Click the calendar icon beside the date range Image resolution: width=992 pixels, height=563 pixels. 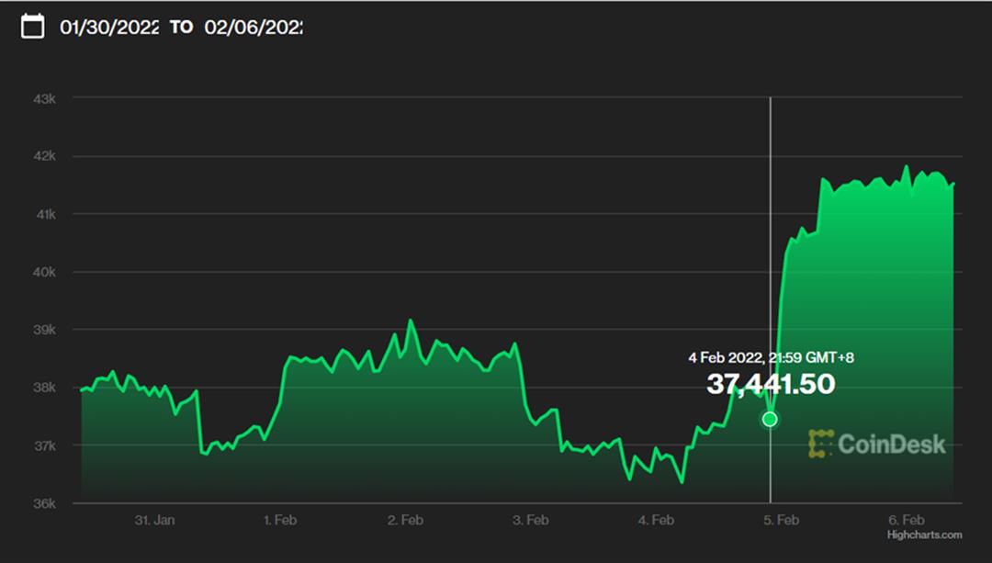pyautogui.click(x=32, y=26)
